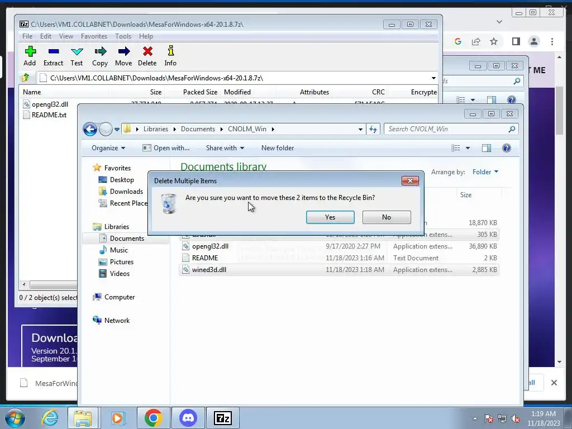The image size is (572, 429).
Task: Select wined3d.dll in Explorer file list
Action: point(339,270)
